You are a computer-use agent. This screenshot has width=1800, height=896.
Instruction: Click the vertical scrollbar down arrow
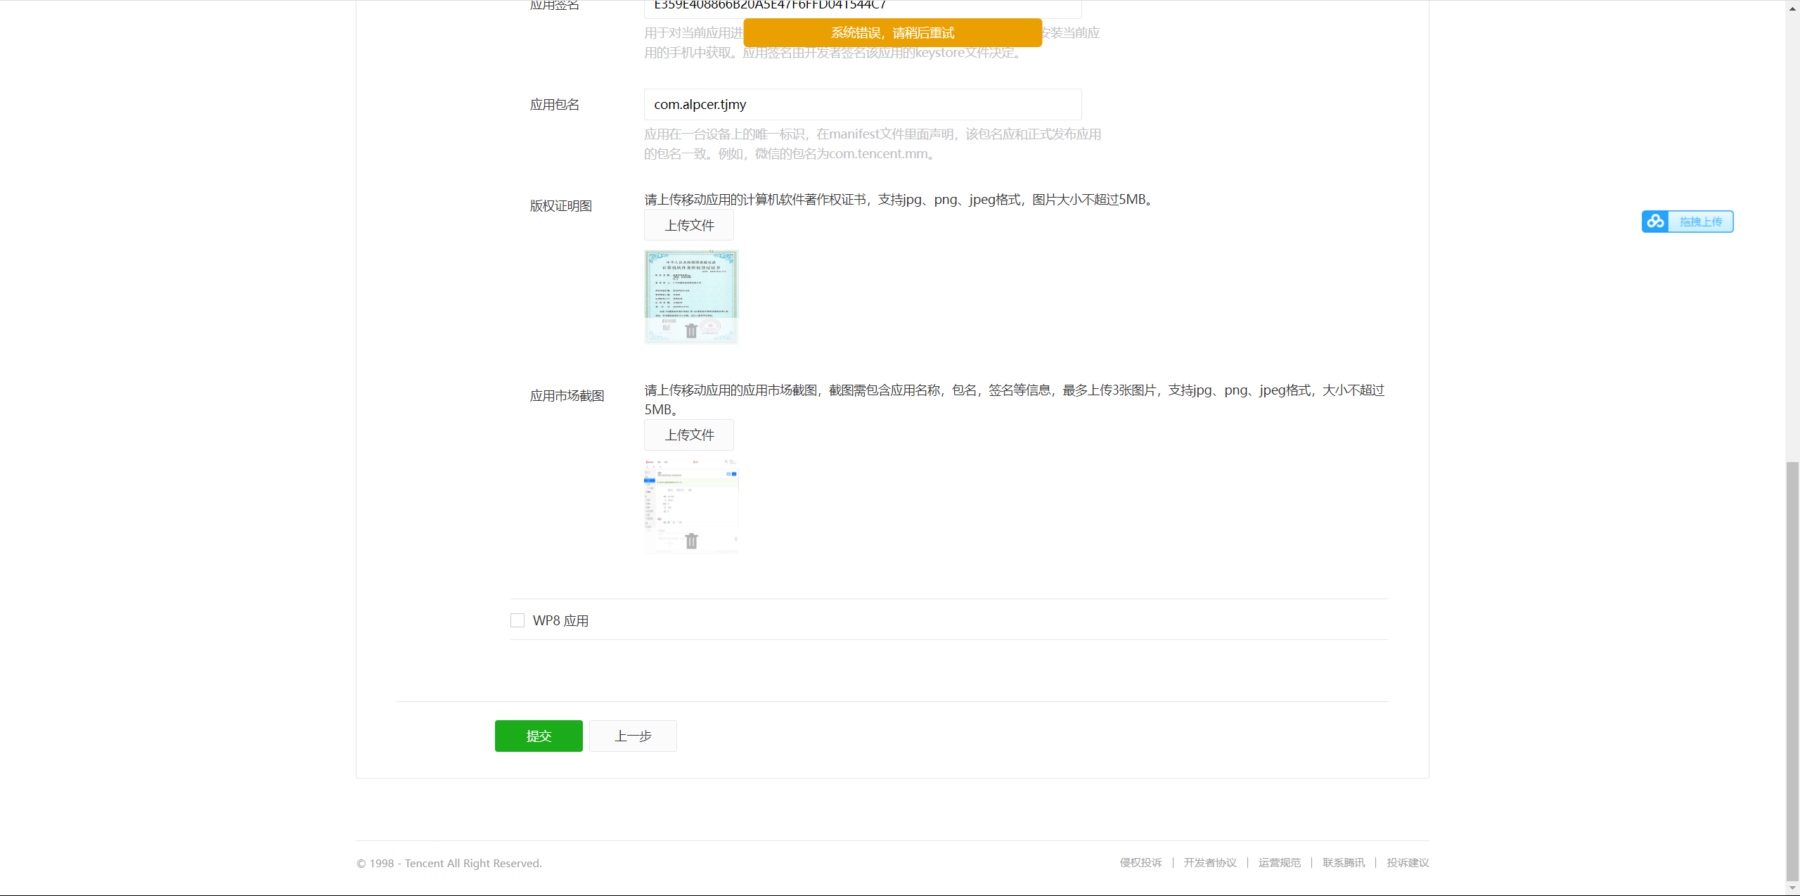[1792, 888]
